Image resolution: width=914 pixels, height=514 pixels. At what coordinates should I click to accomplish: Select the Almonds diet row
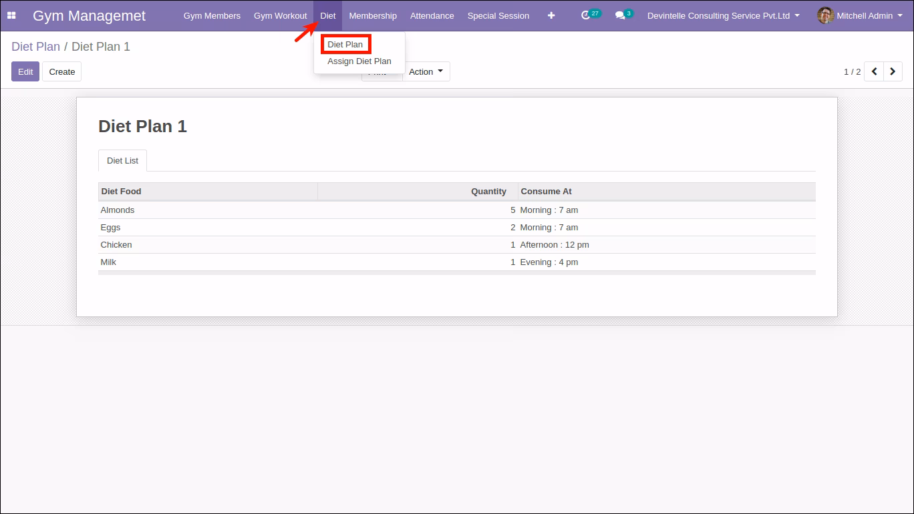(x=457, y=210)
